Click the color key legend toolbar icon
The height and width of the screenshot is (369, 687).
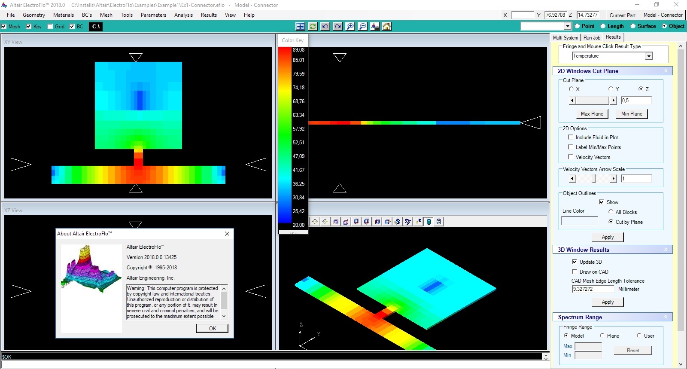[375, 26]
